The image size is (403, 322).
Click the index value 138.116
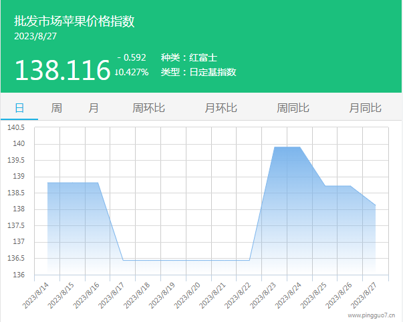pyautogui.click(x=62, y=70)
